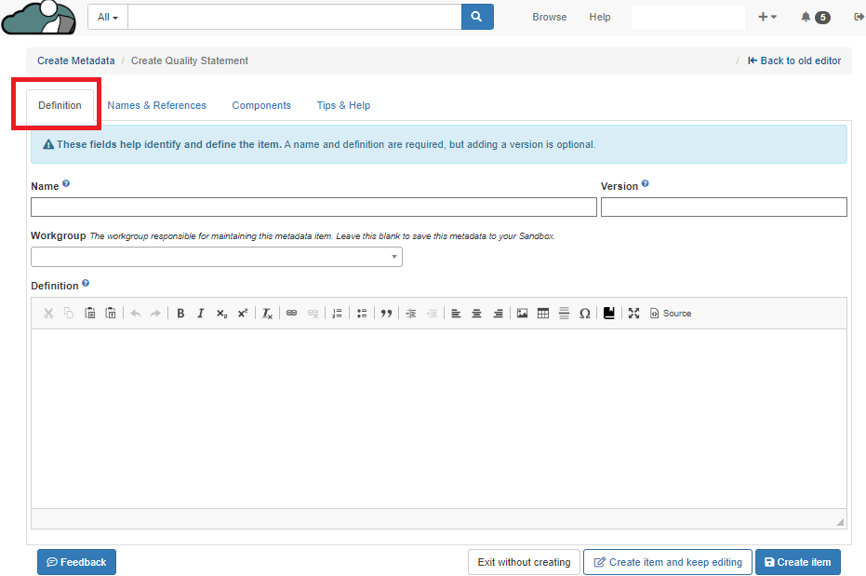866x576 pixels.
Task: Insert a bulleted list
Action: click(x=362, y=314)
